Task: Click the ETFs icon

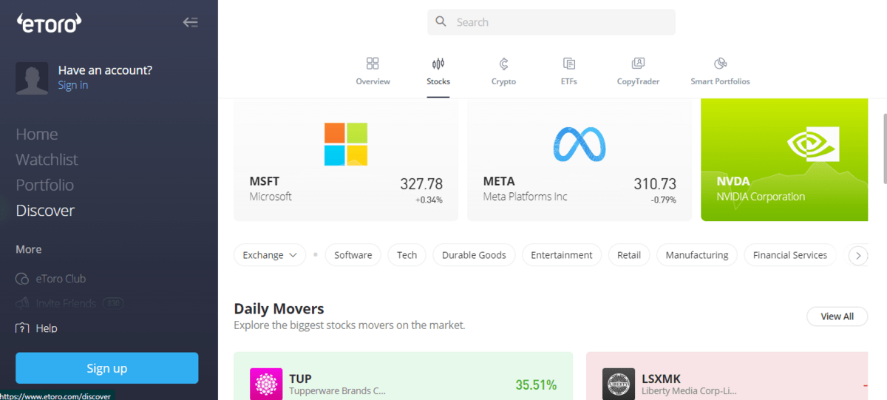Action: [568, 64]
